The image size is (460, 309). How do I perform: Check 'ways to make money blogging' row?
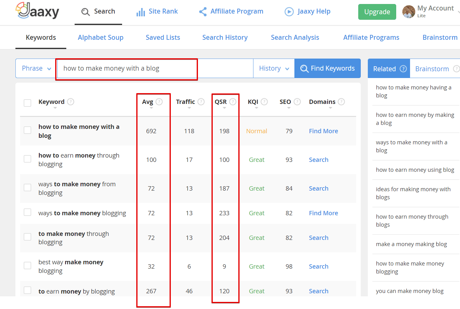pos(27,212)
